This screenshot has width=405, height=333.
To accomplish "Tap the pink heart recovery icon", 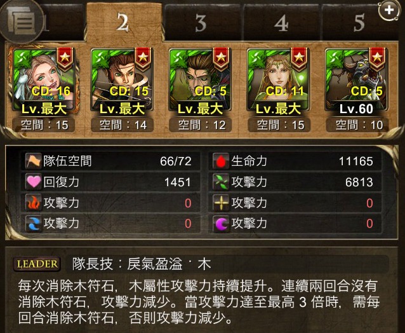I will click(34, 182).
